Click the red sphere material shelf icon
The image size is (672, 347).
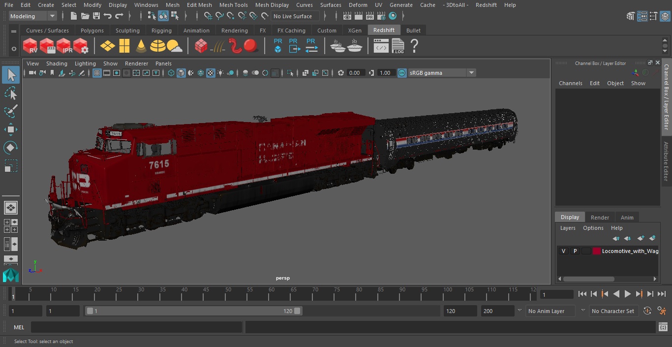point(251,46)
